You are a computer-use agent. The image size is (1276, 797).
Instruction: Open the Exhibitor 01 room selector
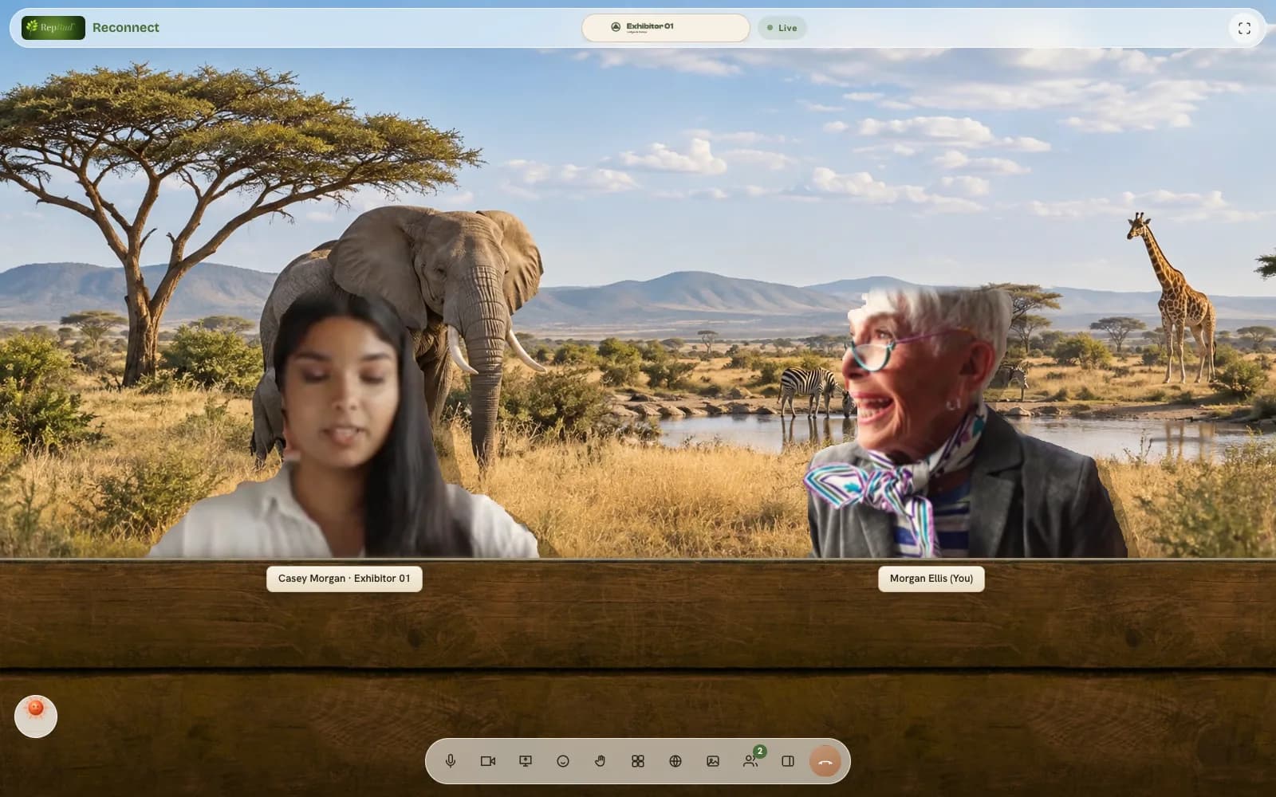(666, 27)
